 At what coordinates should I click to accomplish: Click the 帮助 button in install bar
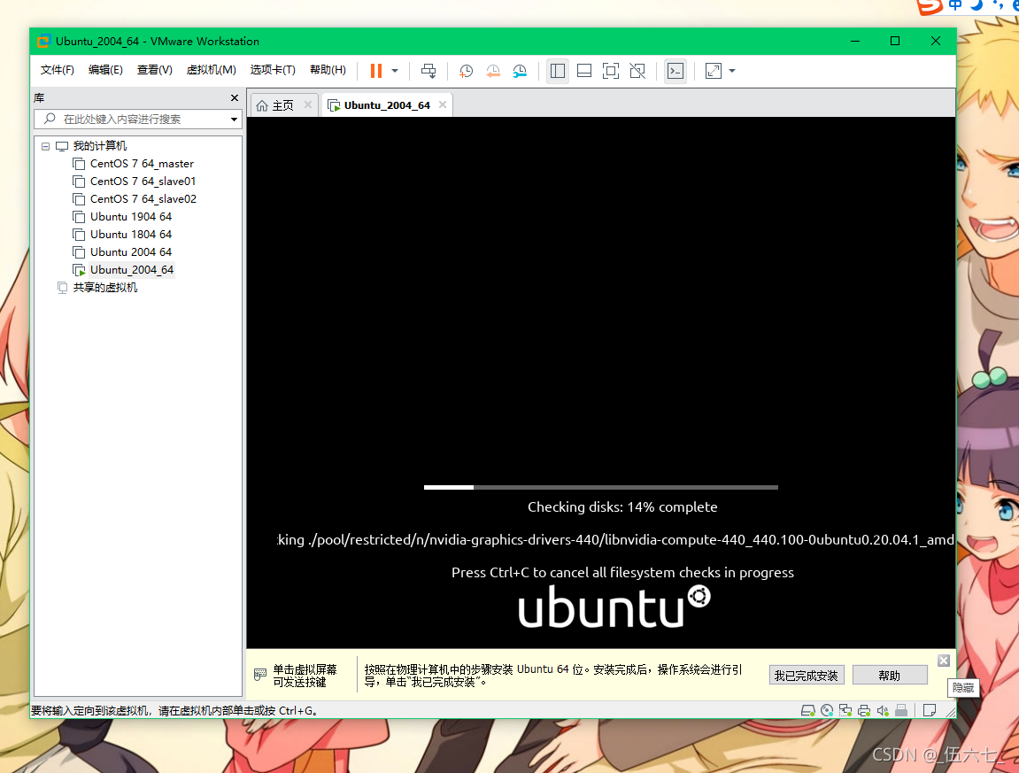(889, 676)
